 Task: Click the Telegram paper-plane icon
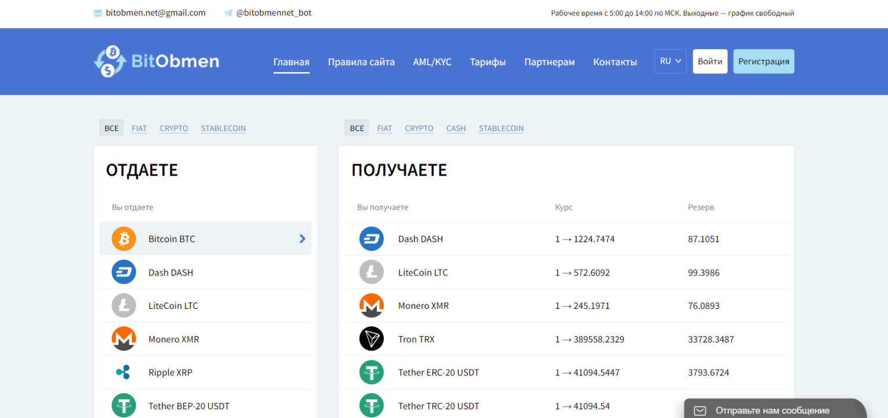click(228, 13)
